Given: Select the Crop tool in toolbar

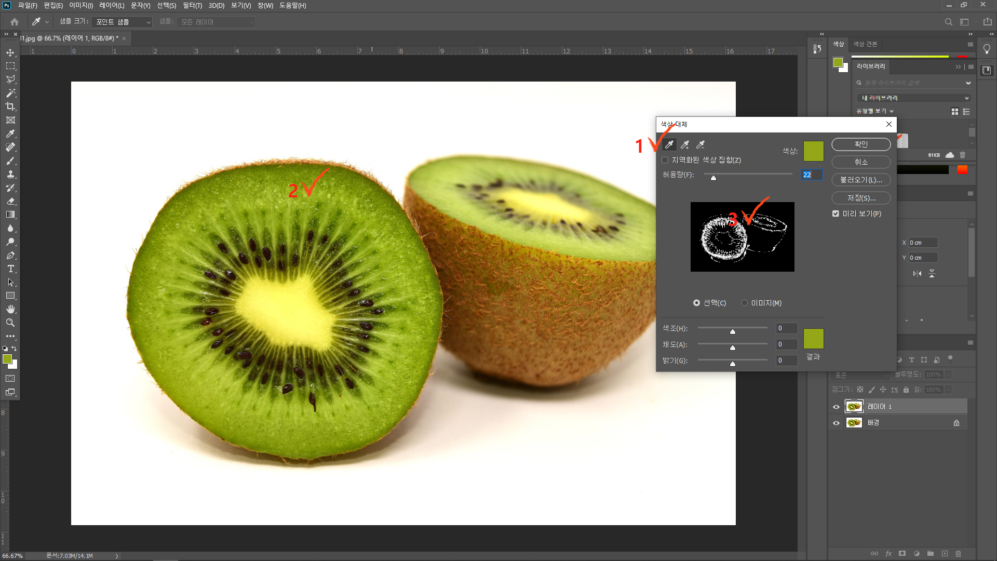Looking at the screenshot, I should pyautogui.click(x=10, y=106).
